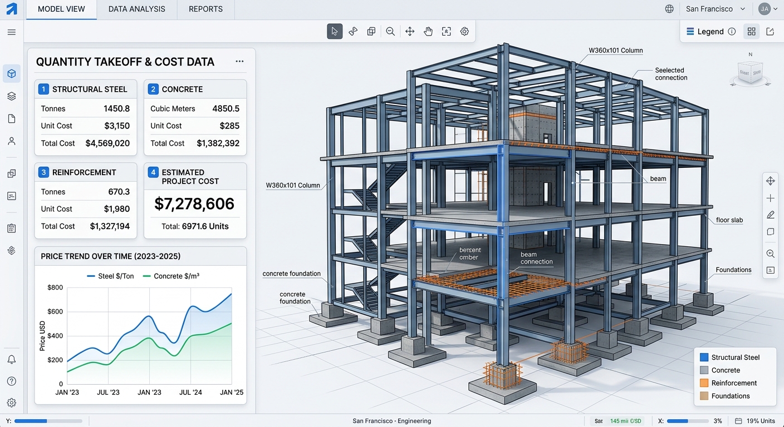
Task: Open the hamburger menu
Action: (12, 32)
